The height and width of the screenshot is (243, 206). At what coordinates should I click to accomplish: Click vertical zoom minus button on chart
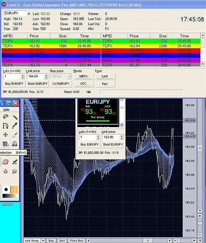pos(200,235)
